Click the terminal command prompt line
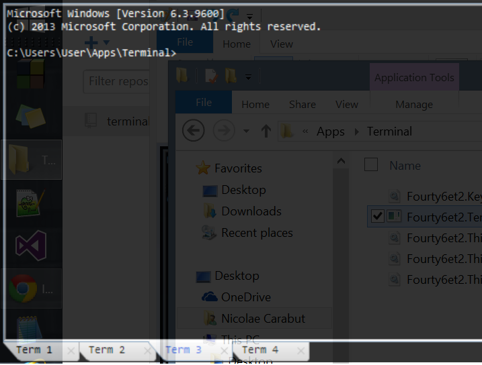This screenshot has width=482, height=365. pyautogui.click(x=91, y=53)
